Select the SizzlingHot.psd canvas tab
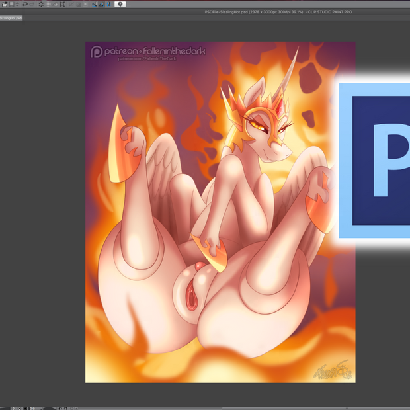Viewport: 410px width, 410px height. [x=11, y=18]
